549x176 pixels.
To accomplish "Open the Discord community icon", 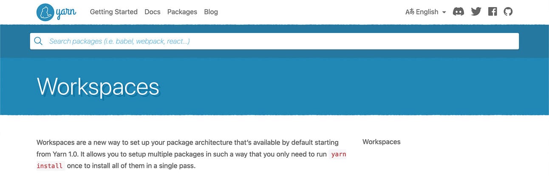I will coord(458,12).
